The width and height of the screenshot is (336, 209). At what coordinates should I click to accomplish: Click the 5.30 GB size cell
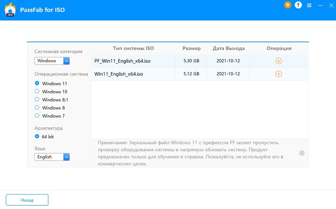tap(191, 61)
